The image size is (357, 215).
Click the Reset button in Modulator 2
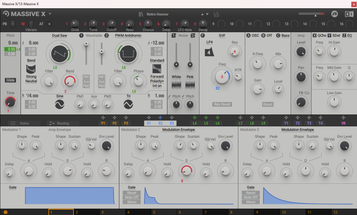click(132, 193)
